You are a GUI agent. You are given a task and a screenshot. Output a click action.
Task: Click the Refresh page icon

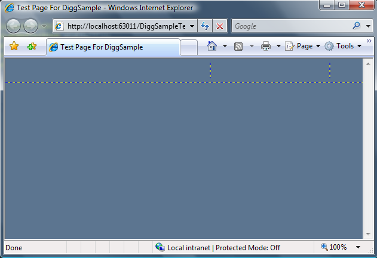(205, 26)
